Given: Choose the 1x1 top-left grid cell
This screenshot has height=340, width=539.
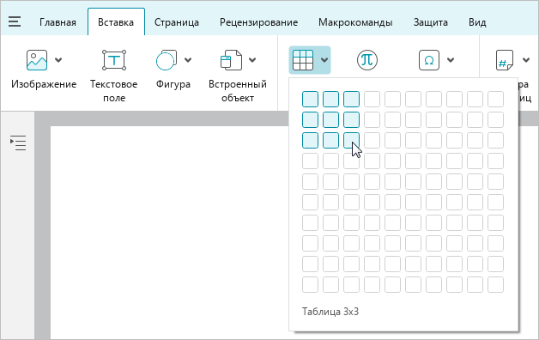Looking at the screenshot, I should (310, 99).
